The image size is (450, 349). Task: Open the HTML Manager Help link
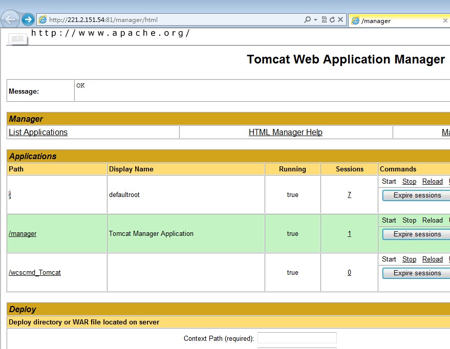coord(285,132)
